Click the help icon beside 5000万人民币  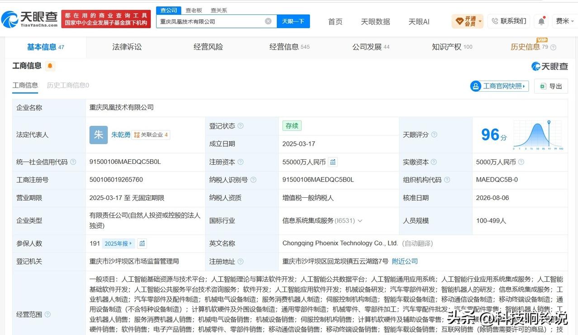click(x=521, y=162)
